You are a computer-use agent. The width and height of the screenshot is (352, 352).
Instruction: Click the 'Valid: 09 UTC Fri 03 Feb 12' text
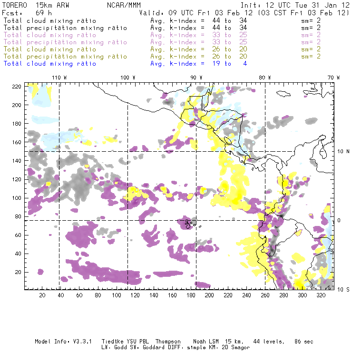tap(196, 13)
